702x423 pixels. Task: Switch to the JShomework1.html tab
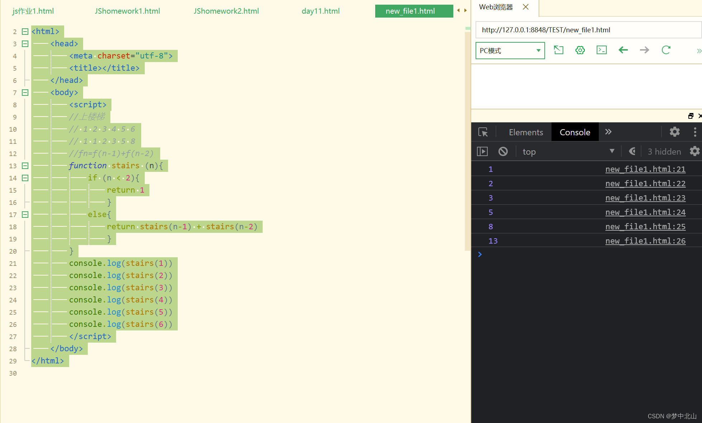pyautogui.click(x=127, y=11)
